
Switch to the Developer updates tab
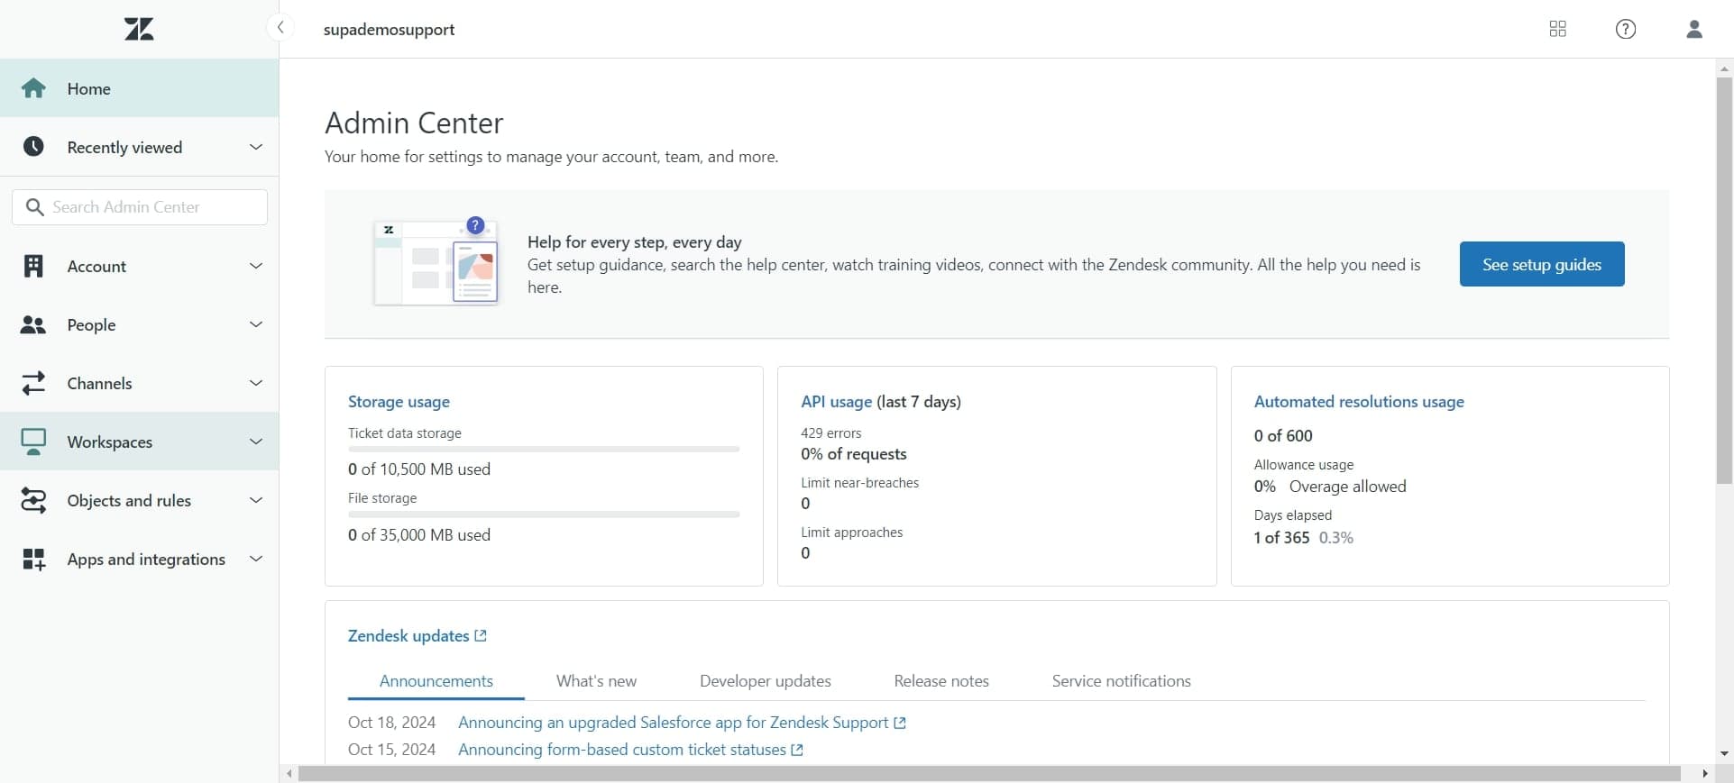pos(766,681)
